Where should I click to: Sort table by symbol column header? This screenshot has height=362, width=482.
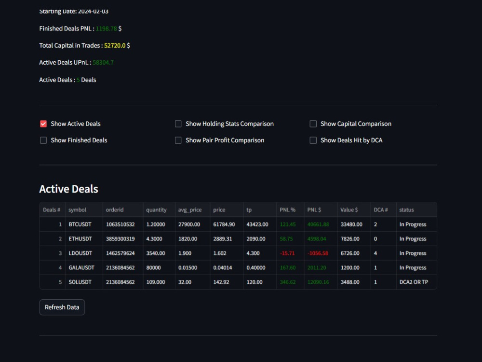84,209
